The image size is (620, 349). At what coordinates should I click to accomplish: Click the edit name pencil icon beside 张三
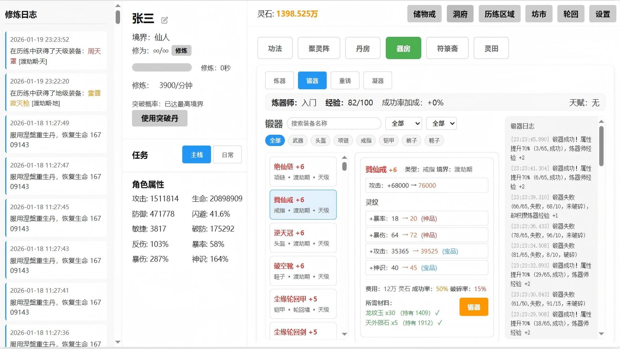click(x=165, y=20)
